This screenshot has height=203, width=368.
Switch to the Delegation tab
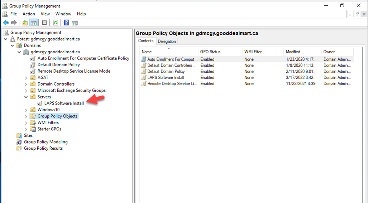tap(167, 42)
